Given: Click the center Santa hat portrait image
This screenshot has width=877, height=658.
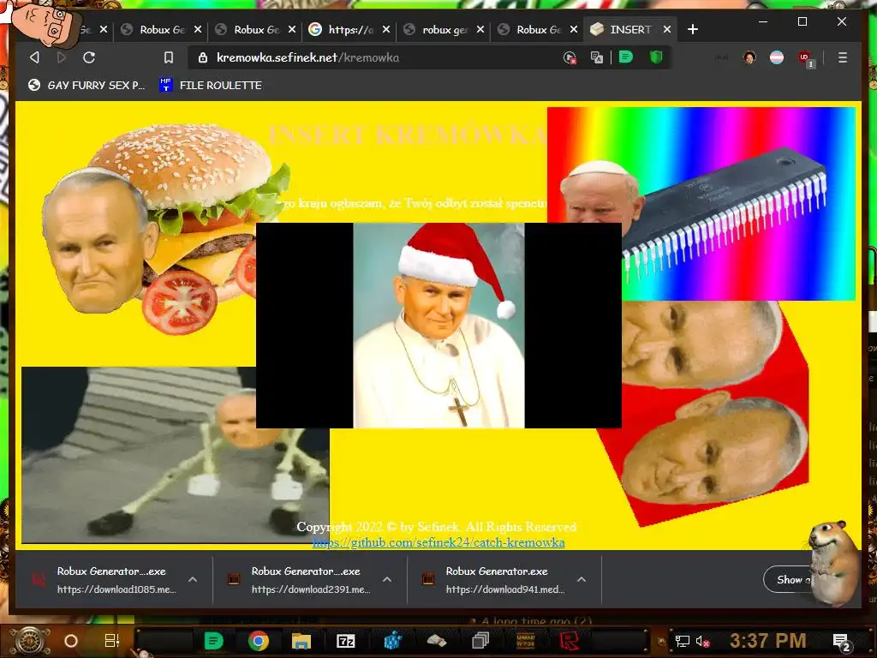Looking at the screenshot, I should coord(438,325).
